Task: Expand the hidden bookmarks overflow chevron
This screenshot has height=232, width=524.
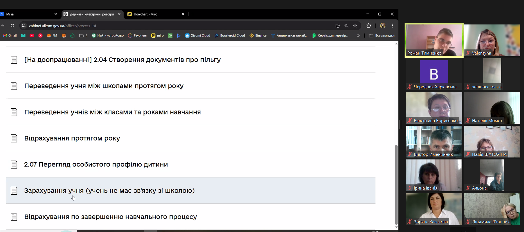Action: pyautogui.click(x=358, y=35)
